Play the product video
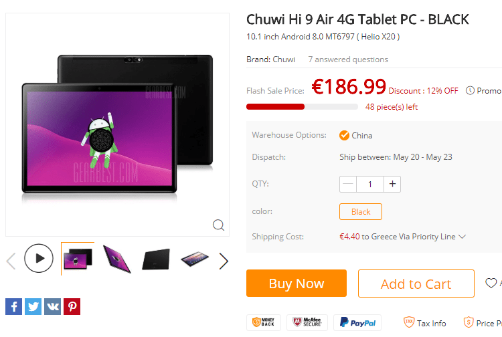 (39, 258)
